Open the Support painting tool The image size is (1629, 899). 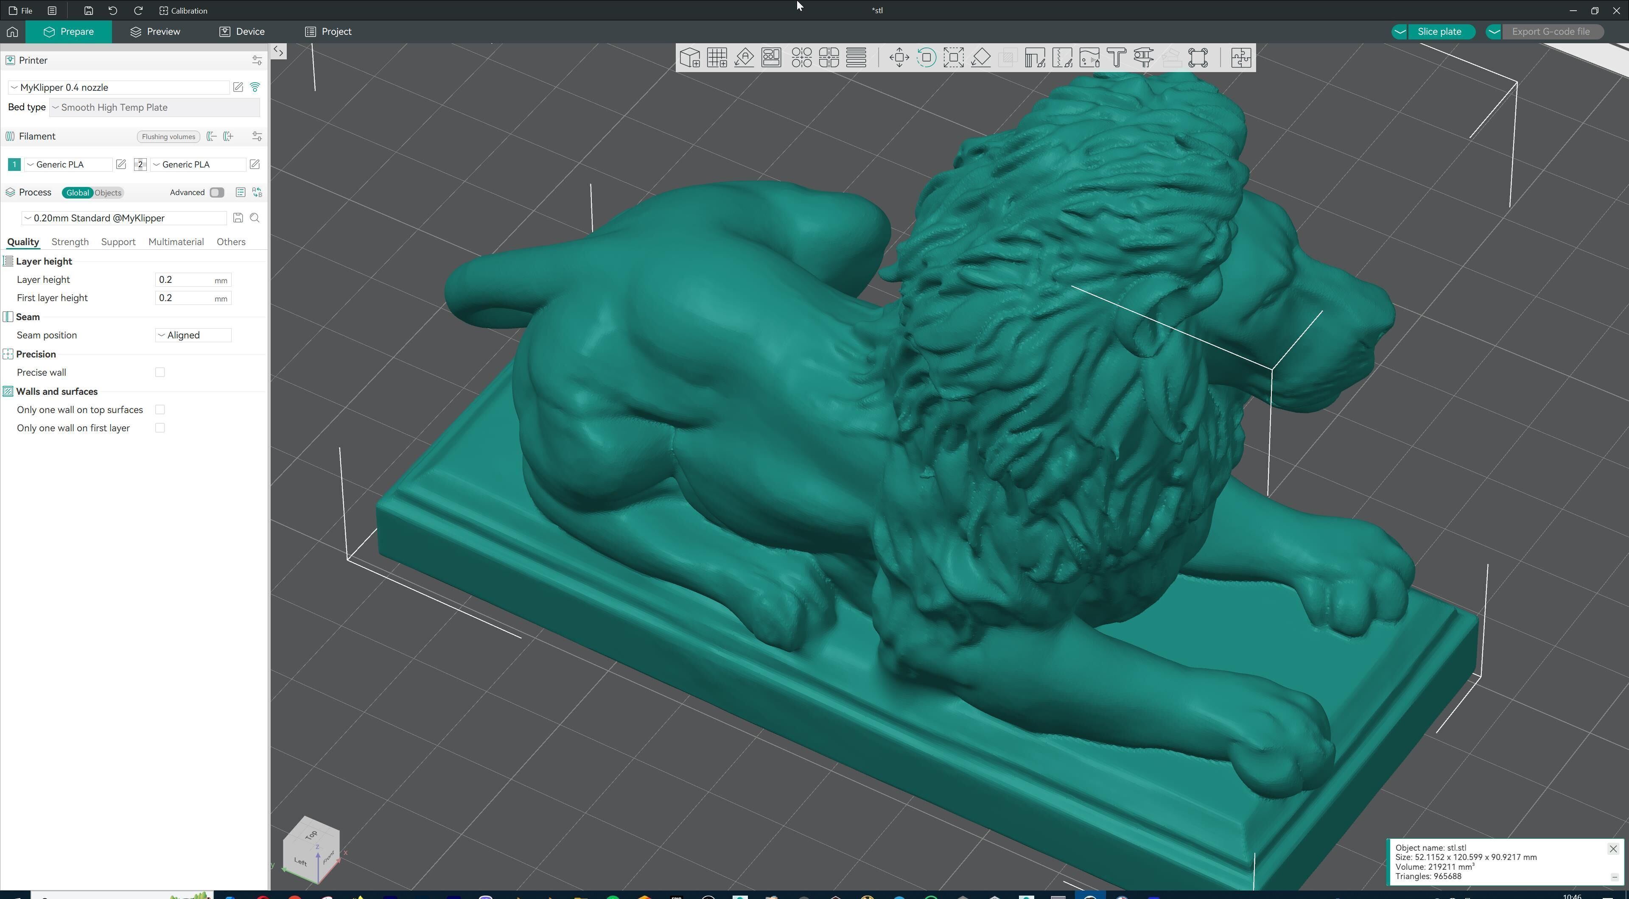[1035, 58]
